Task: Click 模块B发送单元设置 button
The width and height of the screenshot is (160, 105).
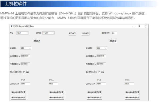Action: (94, 92)
